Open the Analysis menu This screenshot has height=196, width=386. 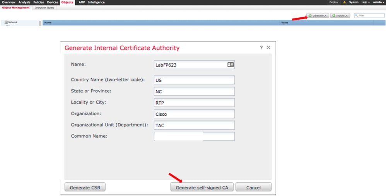click(x=24, y=2)
